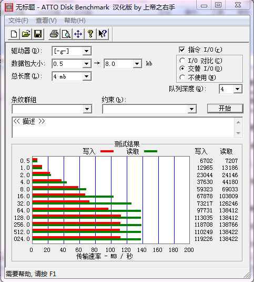
Task: Click the write value 6702
Action: 206,161
